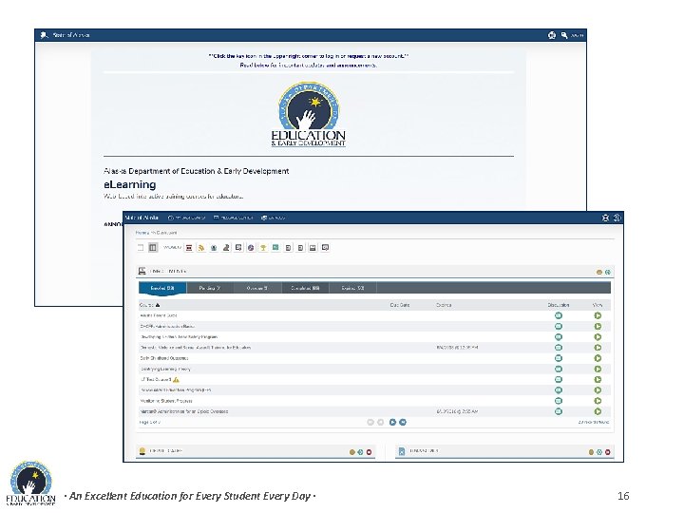This screenshot has height=513, width=684.
Task: Click the Expires column header
Action: [444, 305]
